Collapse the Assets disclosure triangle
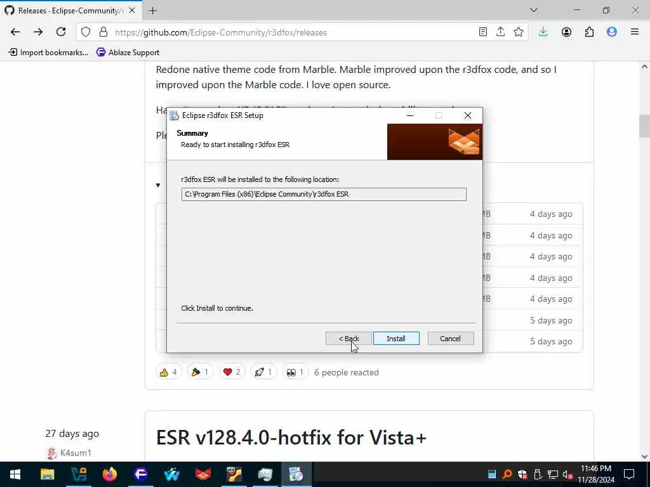The width and height of the screenshot is (650, 487). [x=158, y=185]
